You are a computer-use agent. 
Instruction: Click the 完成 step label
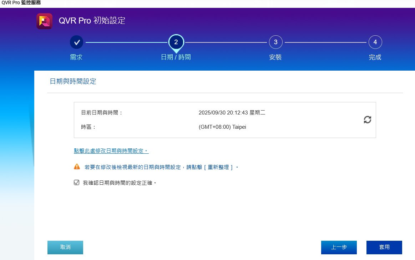click(375, 57)
